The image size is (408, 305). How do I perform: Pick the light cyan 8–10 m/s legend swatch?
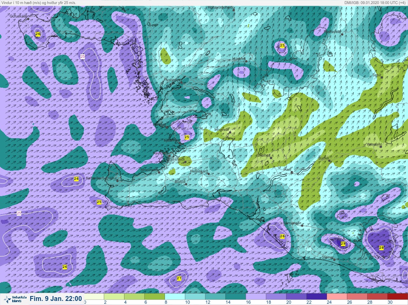tap(175, 296)
